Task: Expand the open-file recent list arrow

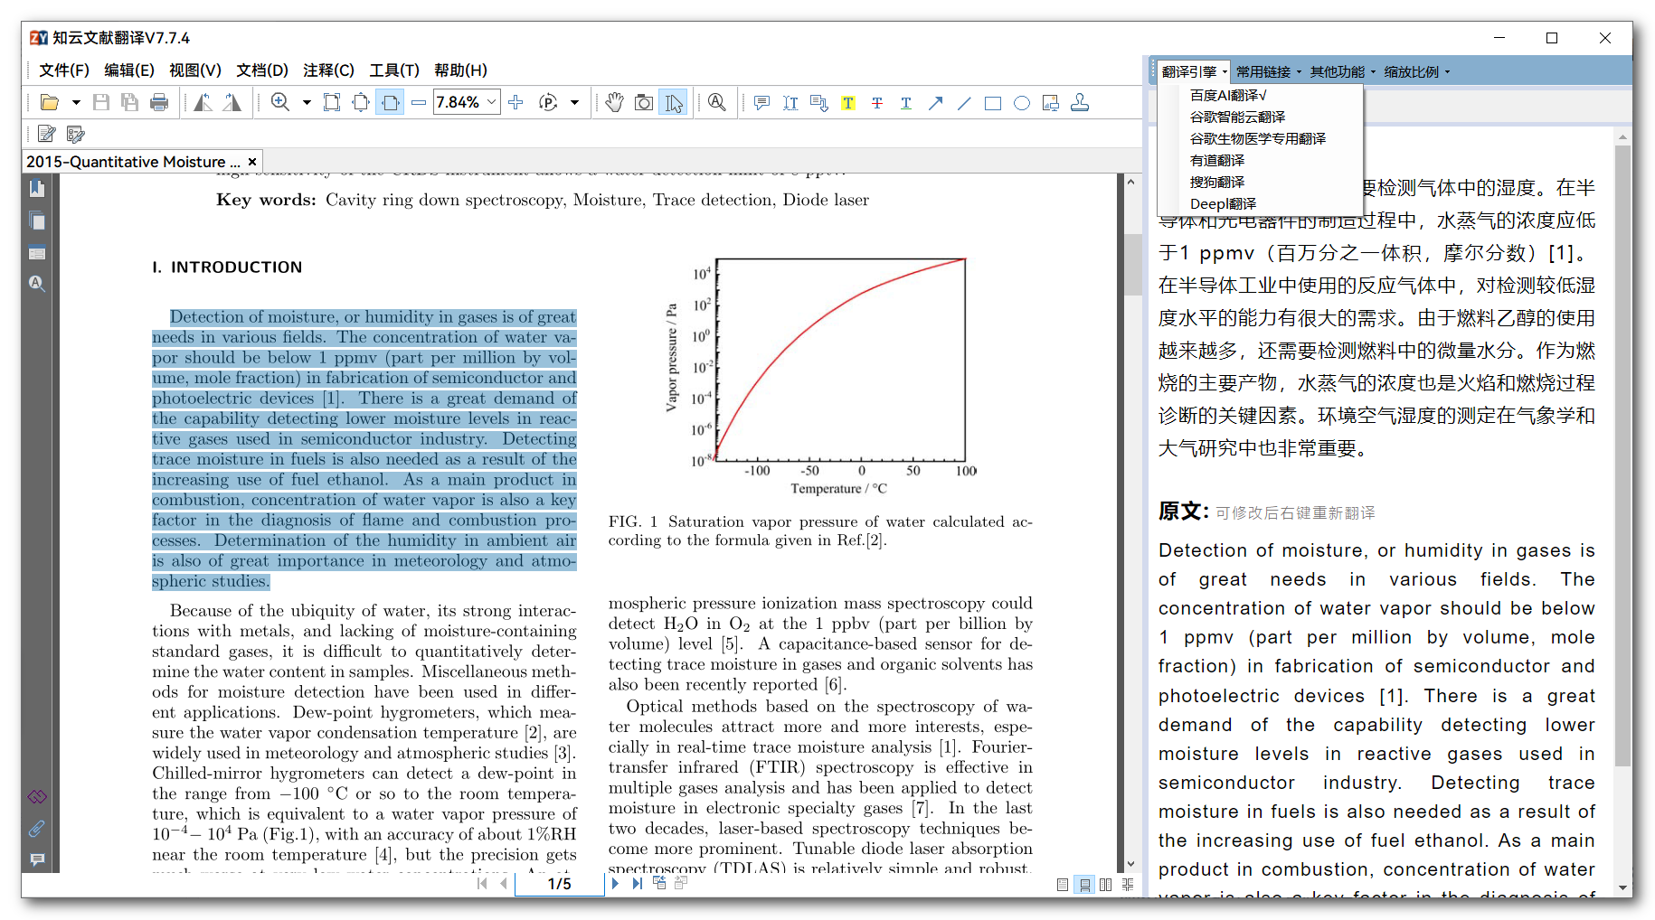Action: (x=76, y=103)
